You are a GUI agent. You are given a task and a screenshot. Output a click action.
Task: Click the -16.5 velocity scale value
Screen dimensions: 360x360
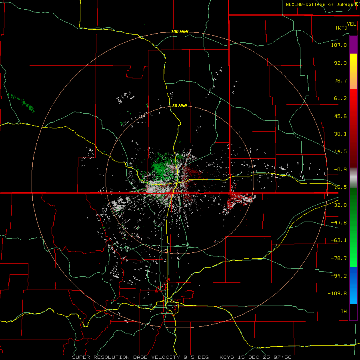tap(339, 187)
